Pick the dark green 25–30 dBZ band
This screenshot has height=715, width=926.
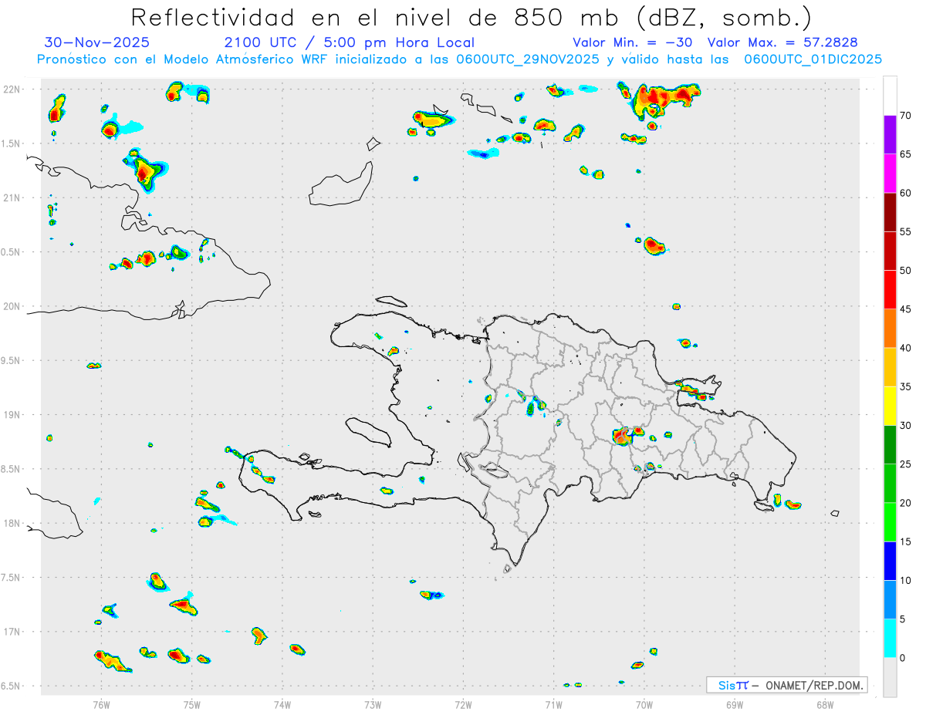click(890, 445)
